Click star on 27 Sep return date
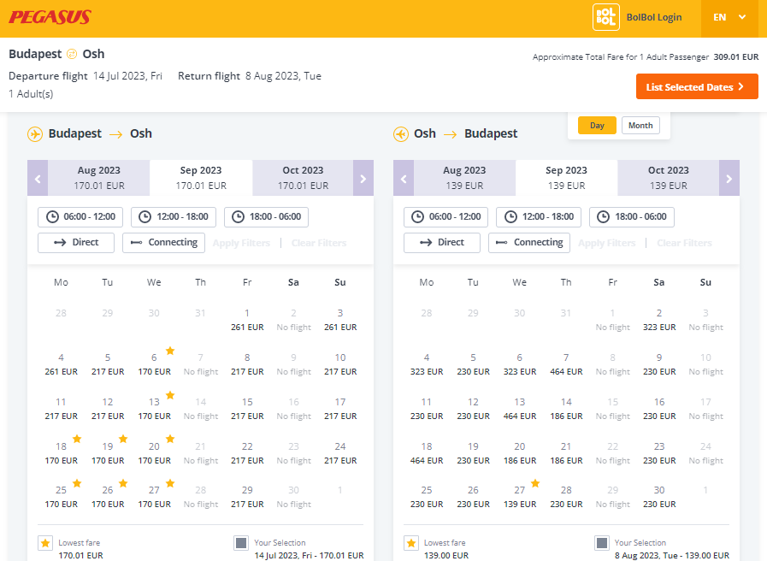This screenshot has width=767, height=561. point(535,483)
